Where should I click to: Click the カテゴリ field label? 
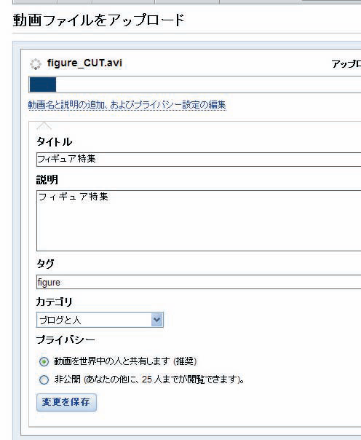pos(54,302)
